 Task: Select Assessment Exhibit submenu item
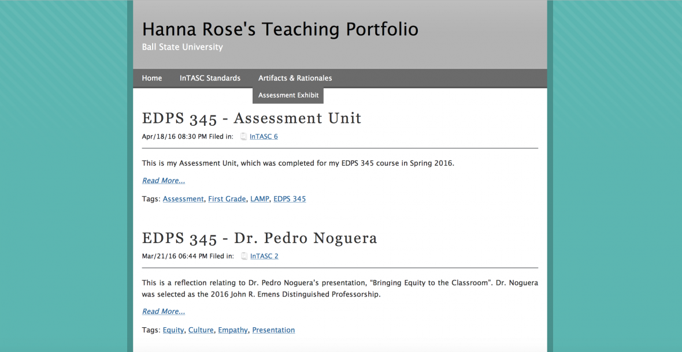288,95
